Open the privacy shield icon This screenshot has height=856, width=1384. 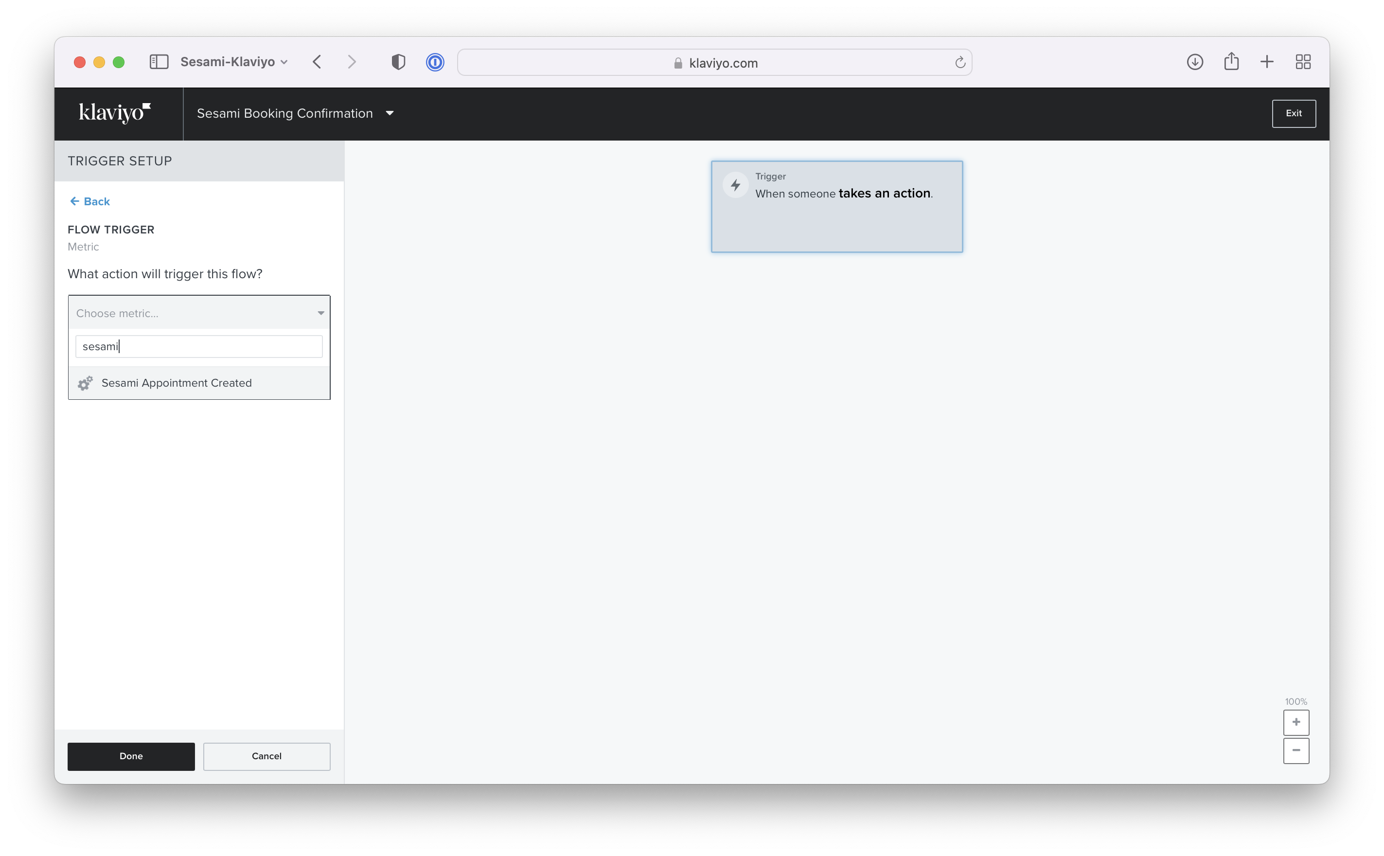click(x=398, y=62)
